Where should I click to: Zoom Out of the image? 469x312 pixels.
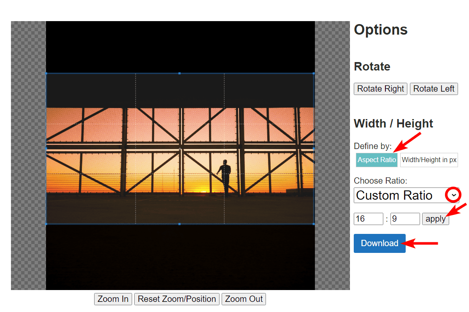coord(244,299)
